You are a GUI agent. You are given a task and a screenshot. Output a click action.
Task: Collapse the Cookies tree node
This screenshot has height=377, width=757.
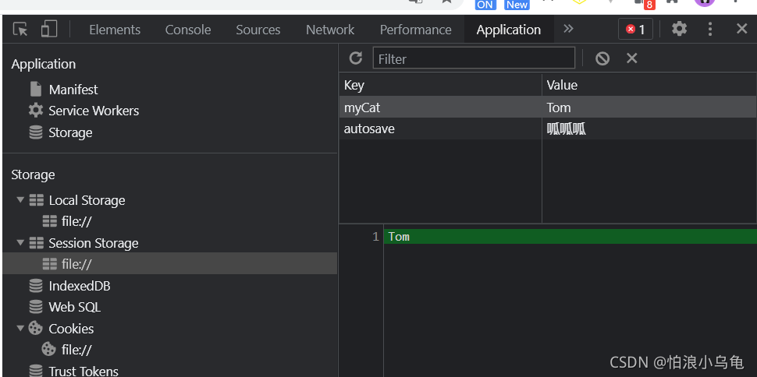click(20, 328)
